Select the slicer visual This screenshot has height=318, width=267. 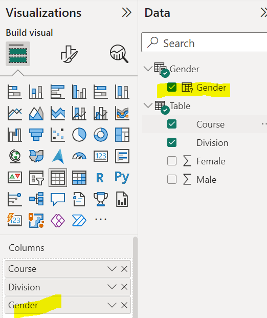click(36, 178)
